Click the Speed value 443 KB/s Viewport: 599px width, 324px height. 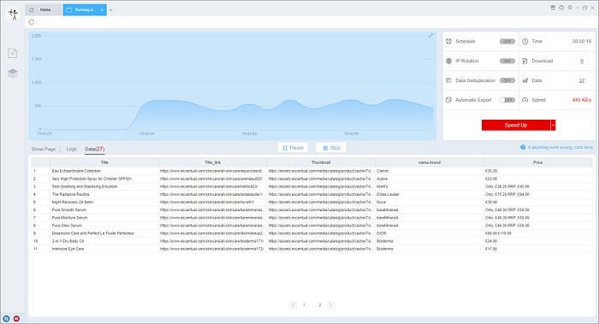click(581, 100)
